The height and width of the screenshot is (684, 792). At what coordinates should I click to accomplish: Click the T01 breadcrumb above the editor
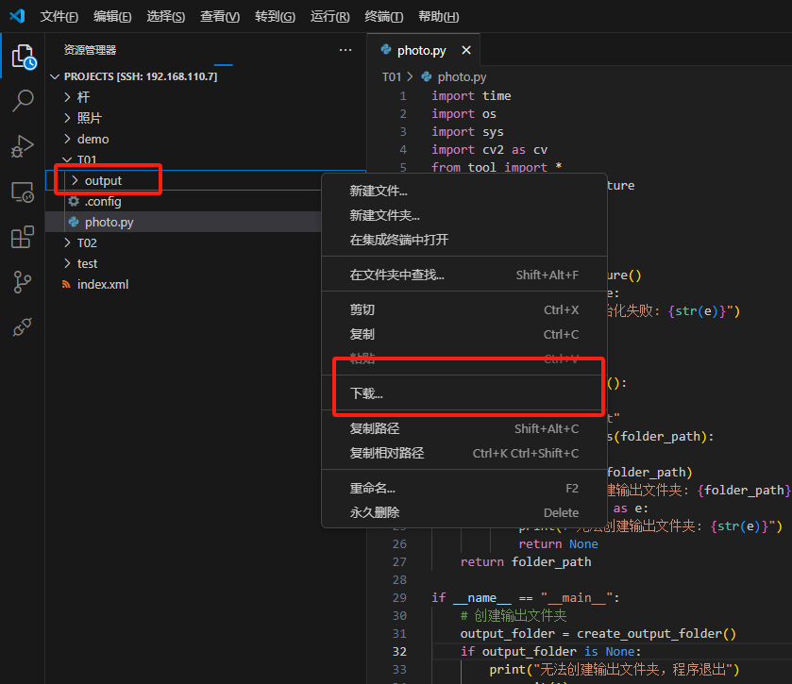click(392, 77)
